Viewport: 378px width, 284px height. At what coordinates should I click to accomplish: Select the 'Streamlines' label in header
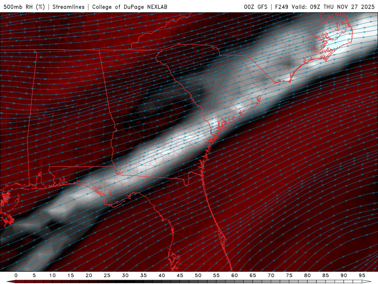(69, 7)
